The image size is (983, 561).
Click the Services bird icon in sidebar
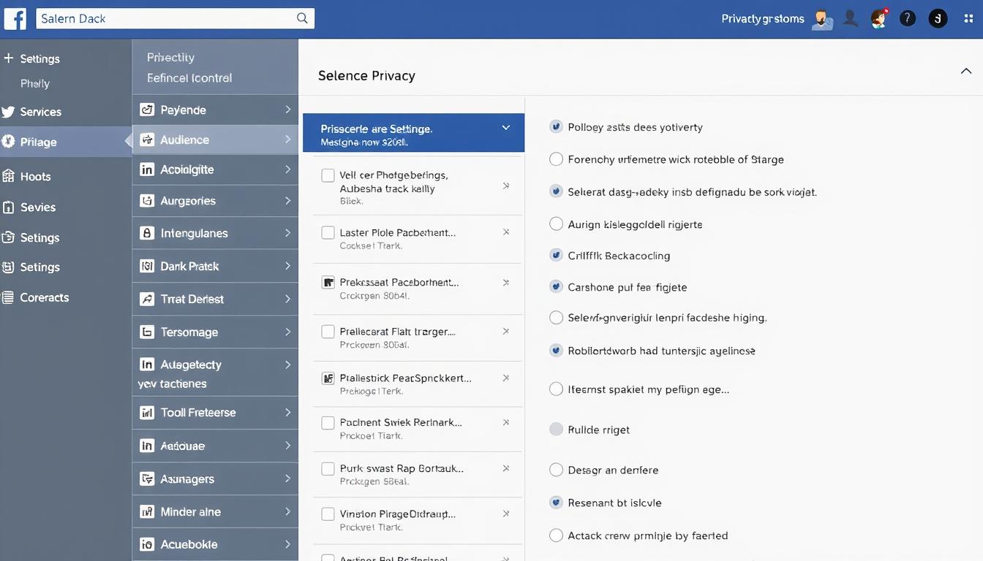click(x=8, y=112)
